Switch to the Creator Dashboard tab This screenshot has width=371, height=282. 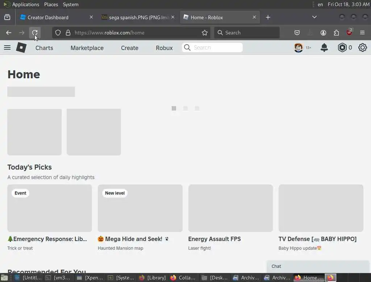(x=56, y=17)
